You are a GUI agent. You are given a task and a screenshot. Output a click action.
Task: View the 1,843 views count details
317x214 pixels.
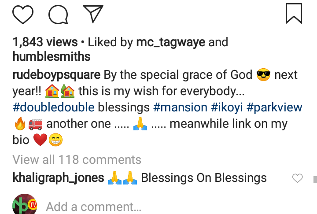(x=45, y=42)
